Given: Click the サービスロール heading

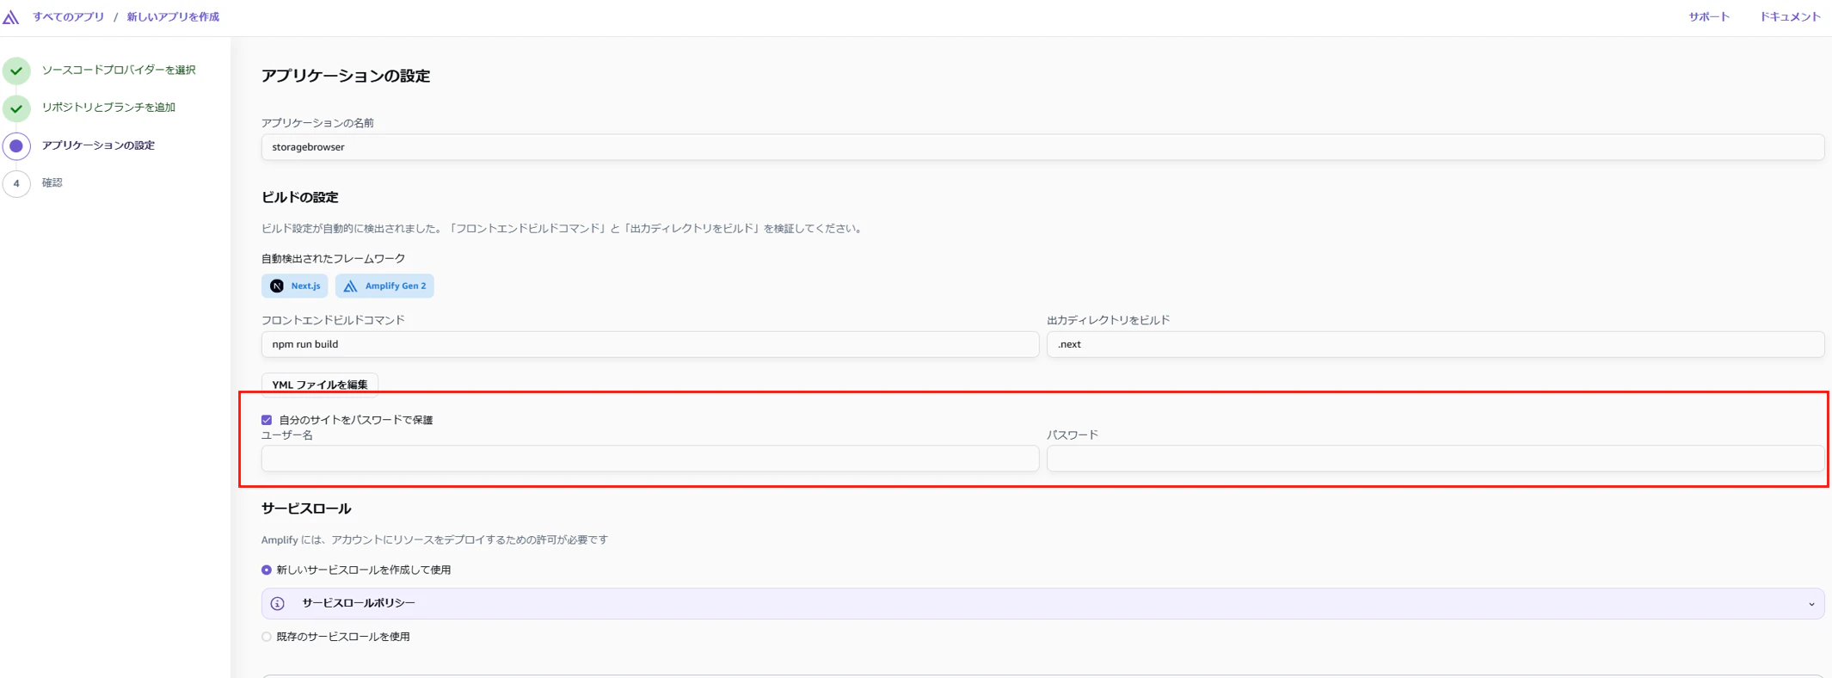Looking at the screenshot, I should [306, 508].
